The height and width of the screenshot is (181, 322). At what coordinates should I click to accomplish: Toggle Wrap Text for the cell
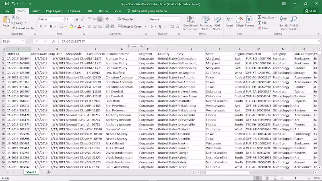(x=126, y=19)
